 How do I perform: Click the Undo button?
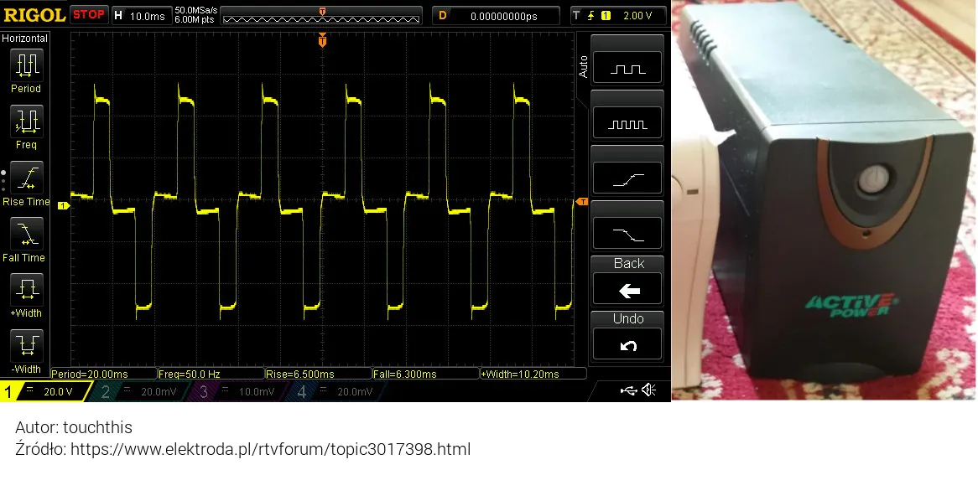coord(627,344)
